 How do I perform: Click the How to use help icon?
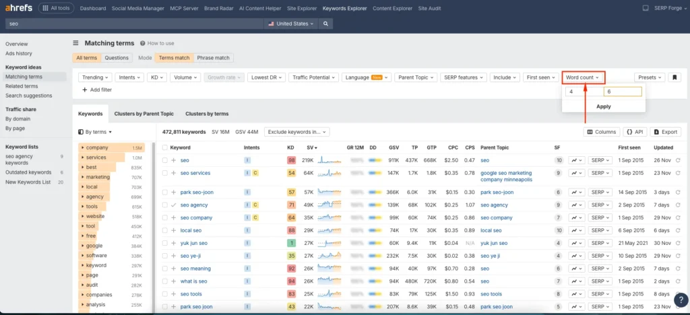tap(142, 43)
